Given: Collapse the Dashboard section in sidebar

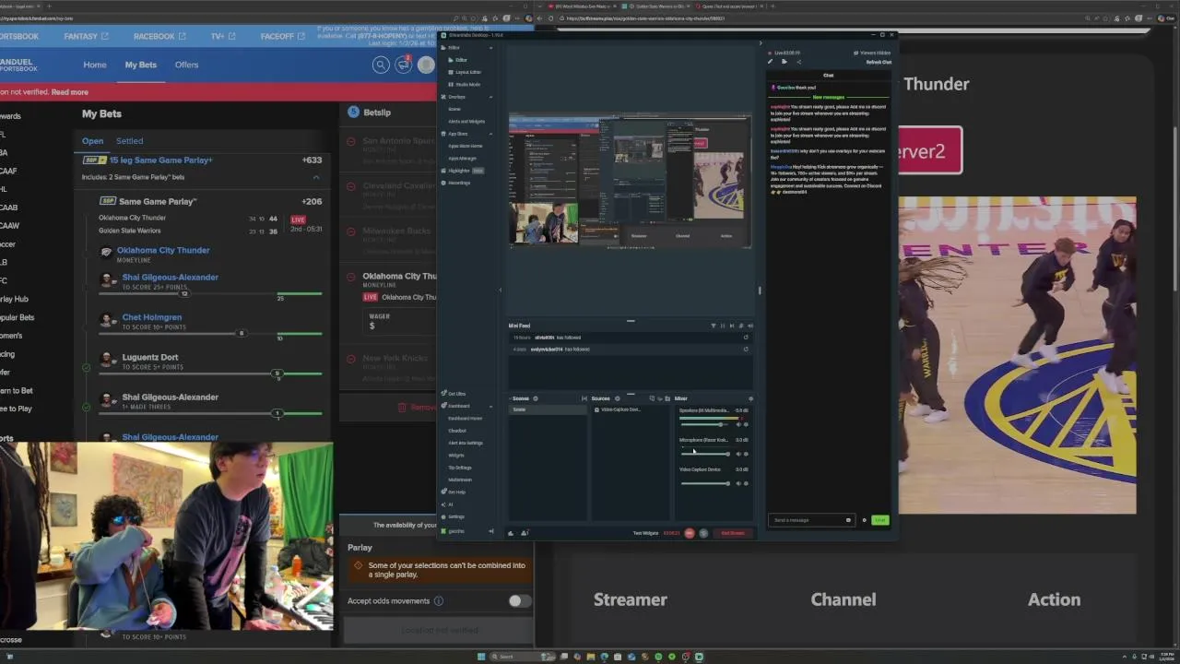Looking at the screenshot, I should pyautogui.click(x=490, y=406).
